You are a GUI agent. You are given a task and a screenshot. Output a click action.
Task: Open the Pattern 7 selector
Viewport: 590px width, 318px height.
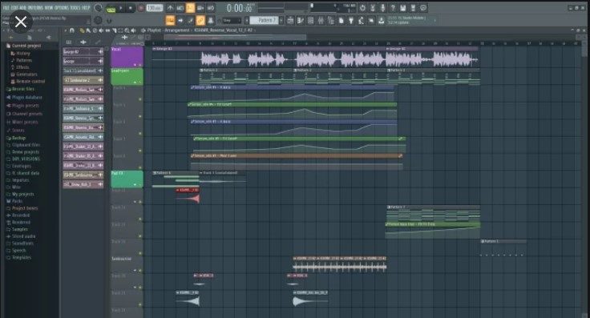click(x=264, y=20)
